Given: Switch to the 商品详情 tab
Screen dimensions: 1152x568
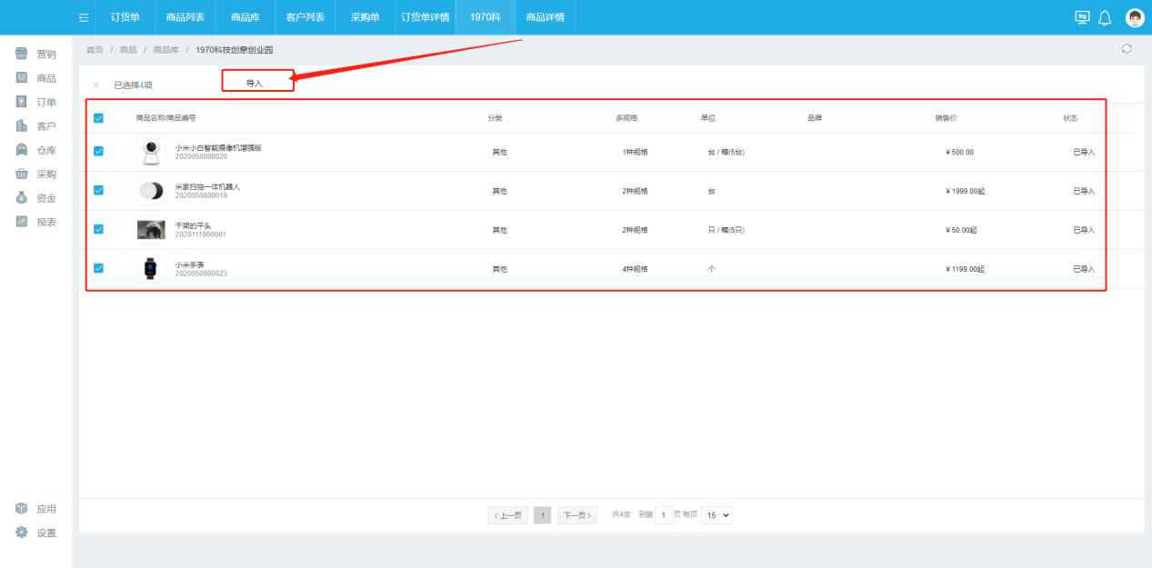Looking at the screenshot, I should click(x=545, y=17).
